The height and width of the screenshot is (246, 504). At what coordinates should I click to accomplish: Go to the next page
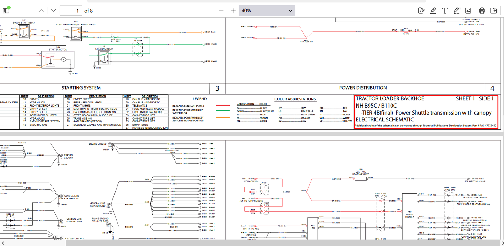54,11
